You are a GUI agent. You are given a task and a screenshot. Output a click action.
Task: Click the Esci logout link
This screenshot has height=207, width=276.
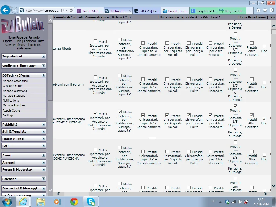(272, 17)
